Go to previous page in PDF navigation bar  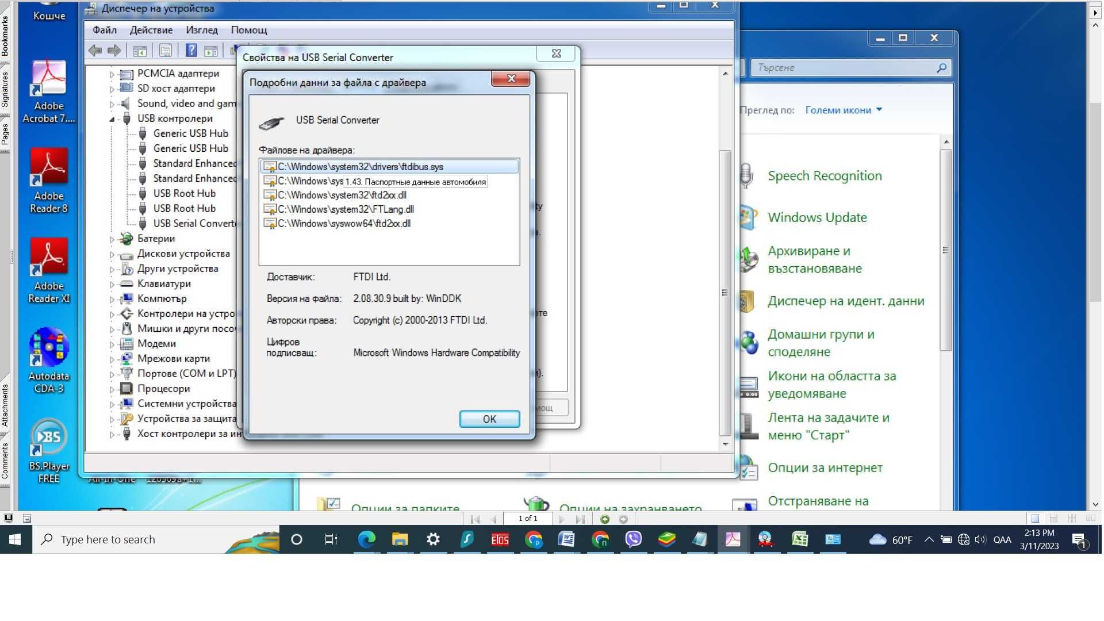point(494,519)
